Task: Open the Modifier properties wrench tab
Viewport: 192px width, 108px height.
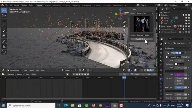Action: [161, 79]
